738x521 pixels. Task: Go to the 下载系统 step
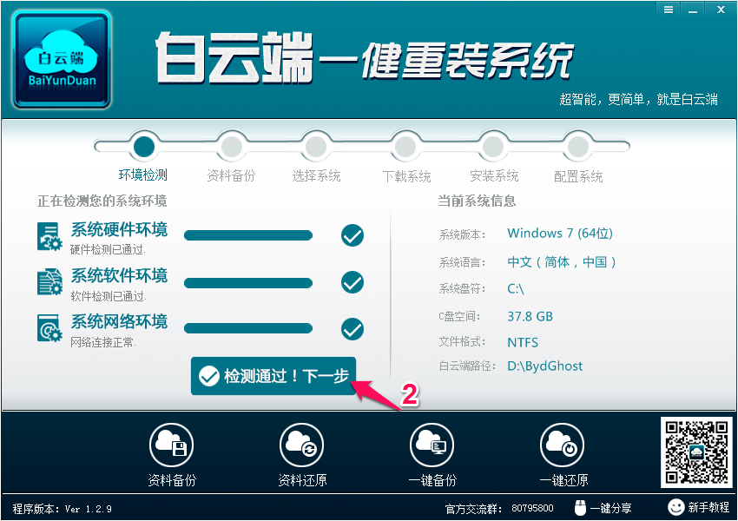point(406,176)
